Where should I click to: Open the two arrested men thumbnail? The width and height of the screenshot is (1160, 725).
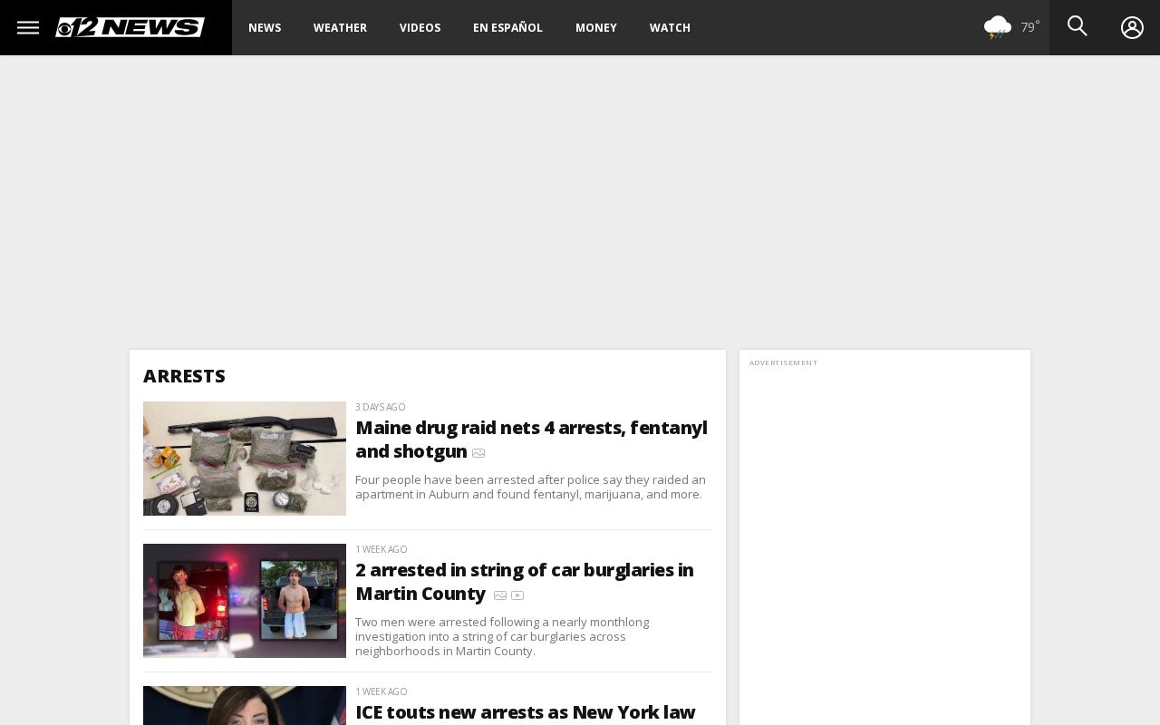click(x=245, y=601)
